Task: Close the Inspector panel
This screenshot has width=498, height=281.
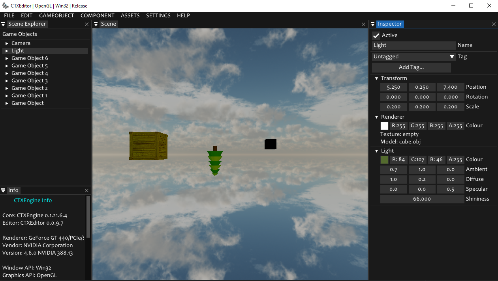Action: pyautogui.click(x=494, y=24)
